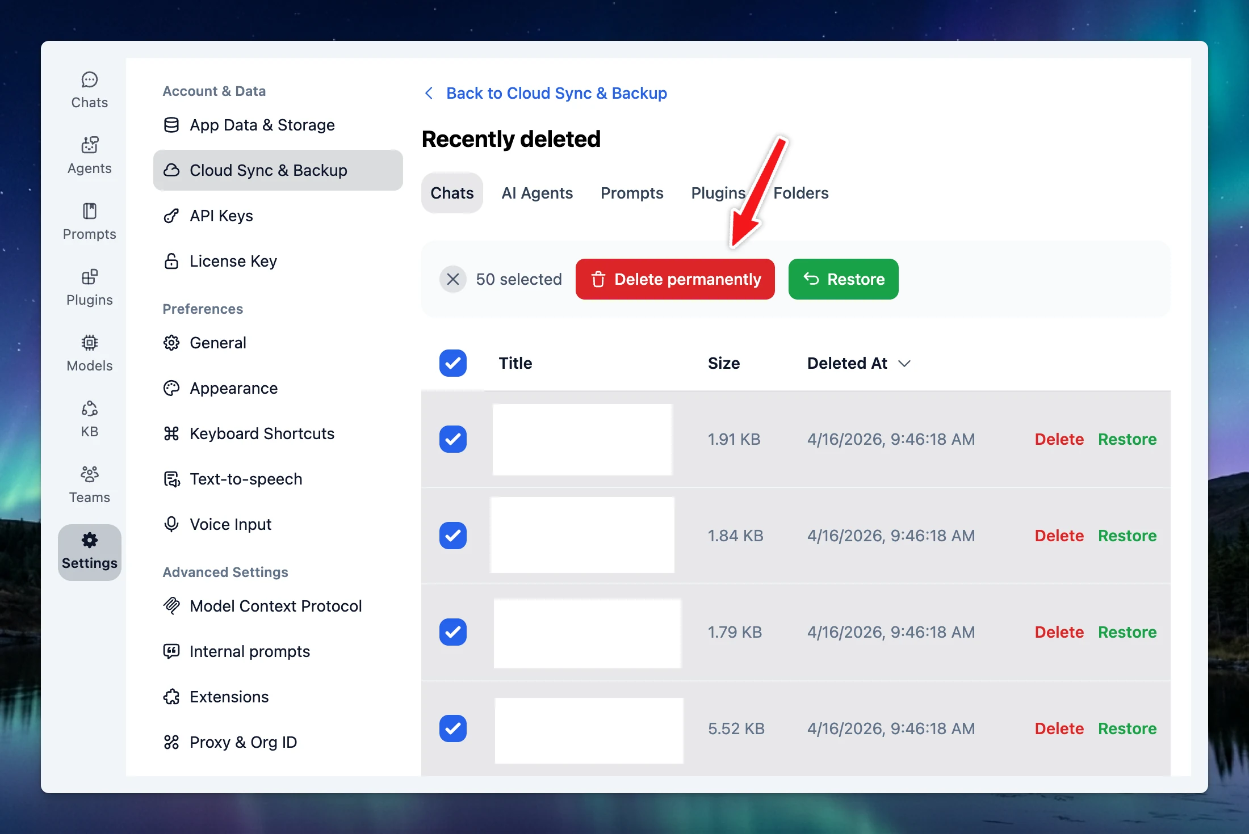Switch to the Prompts tab

click(x=632, y=193)
